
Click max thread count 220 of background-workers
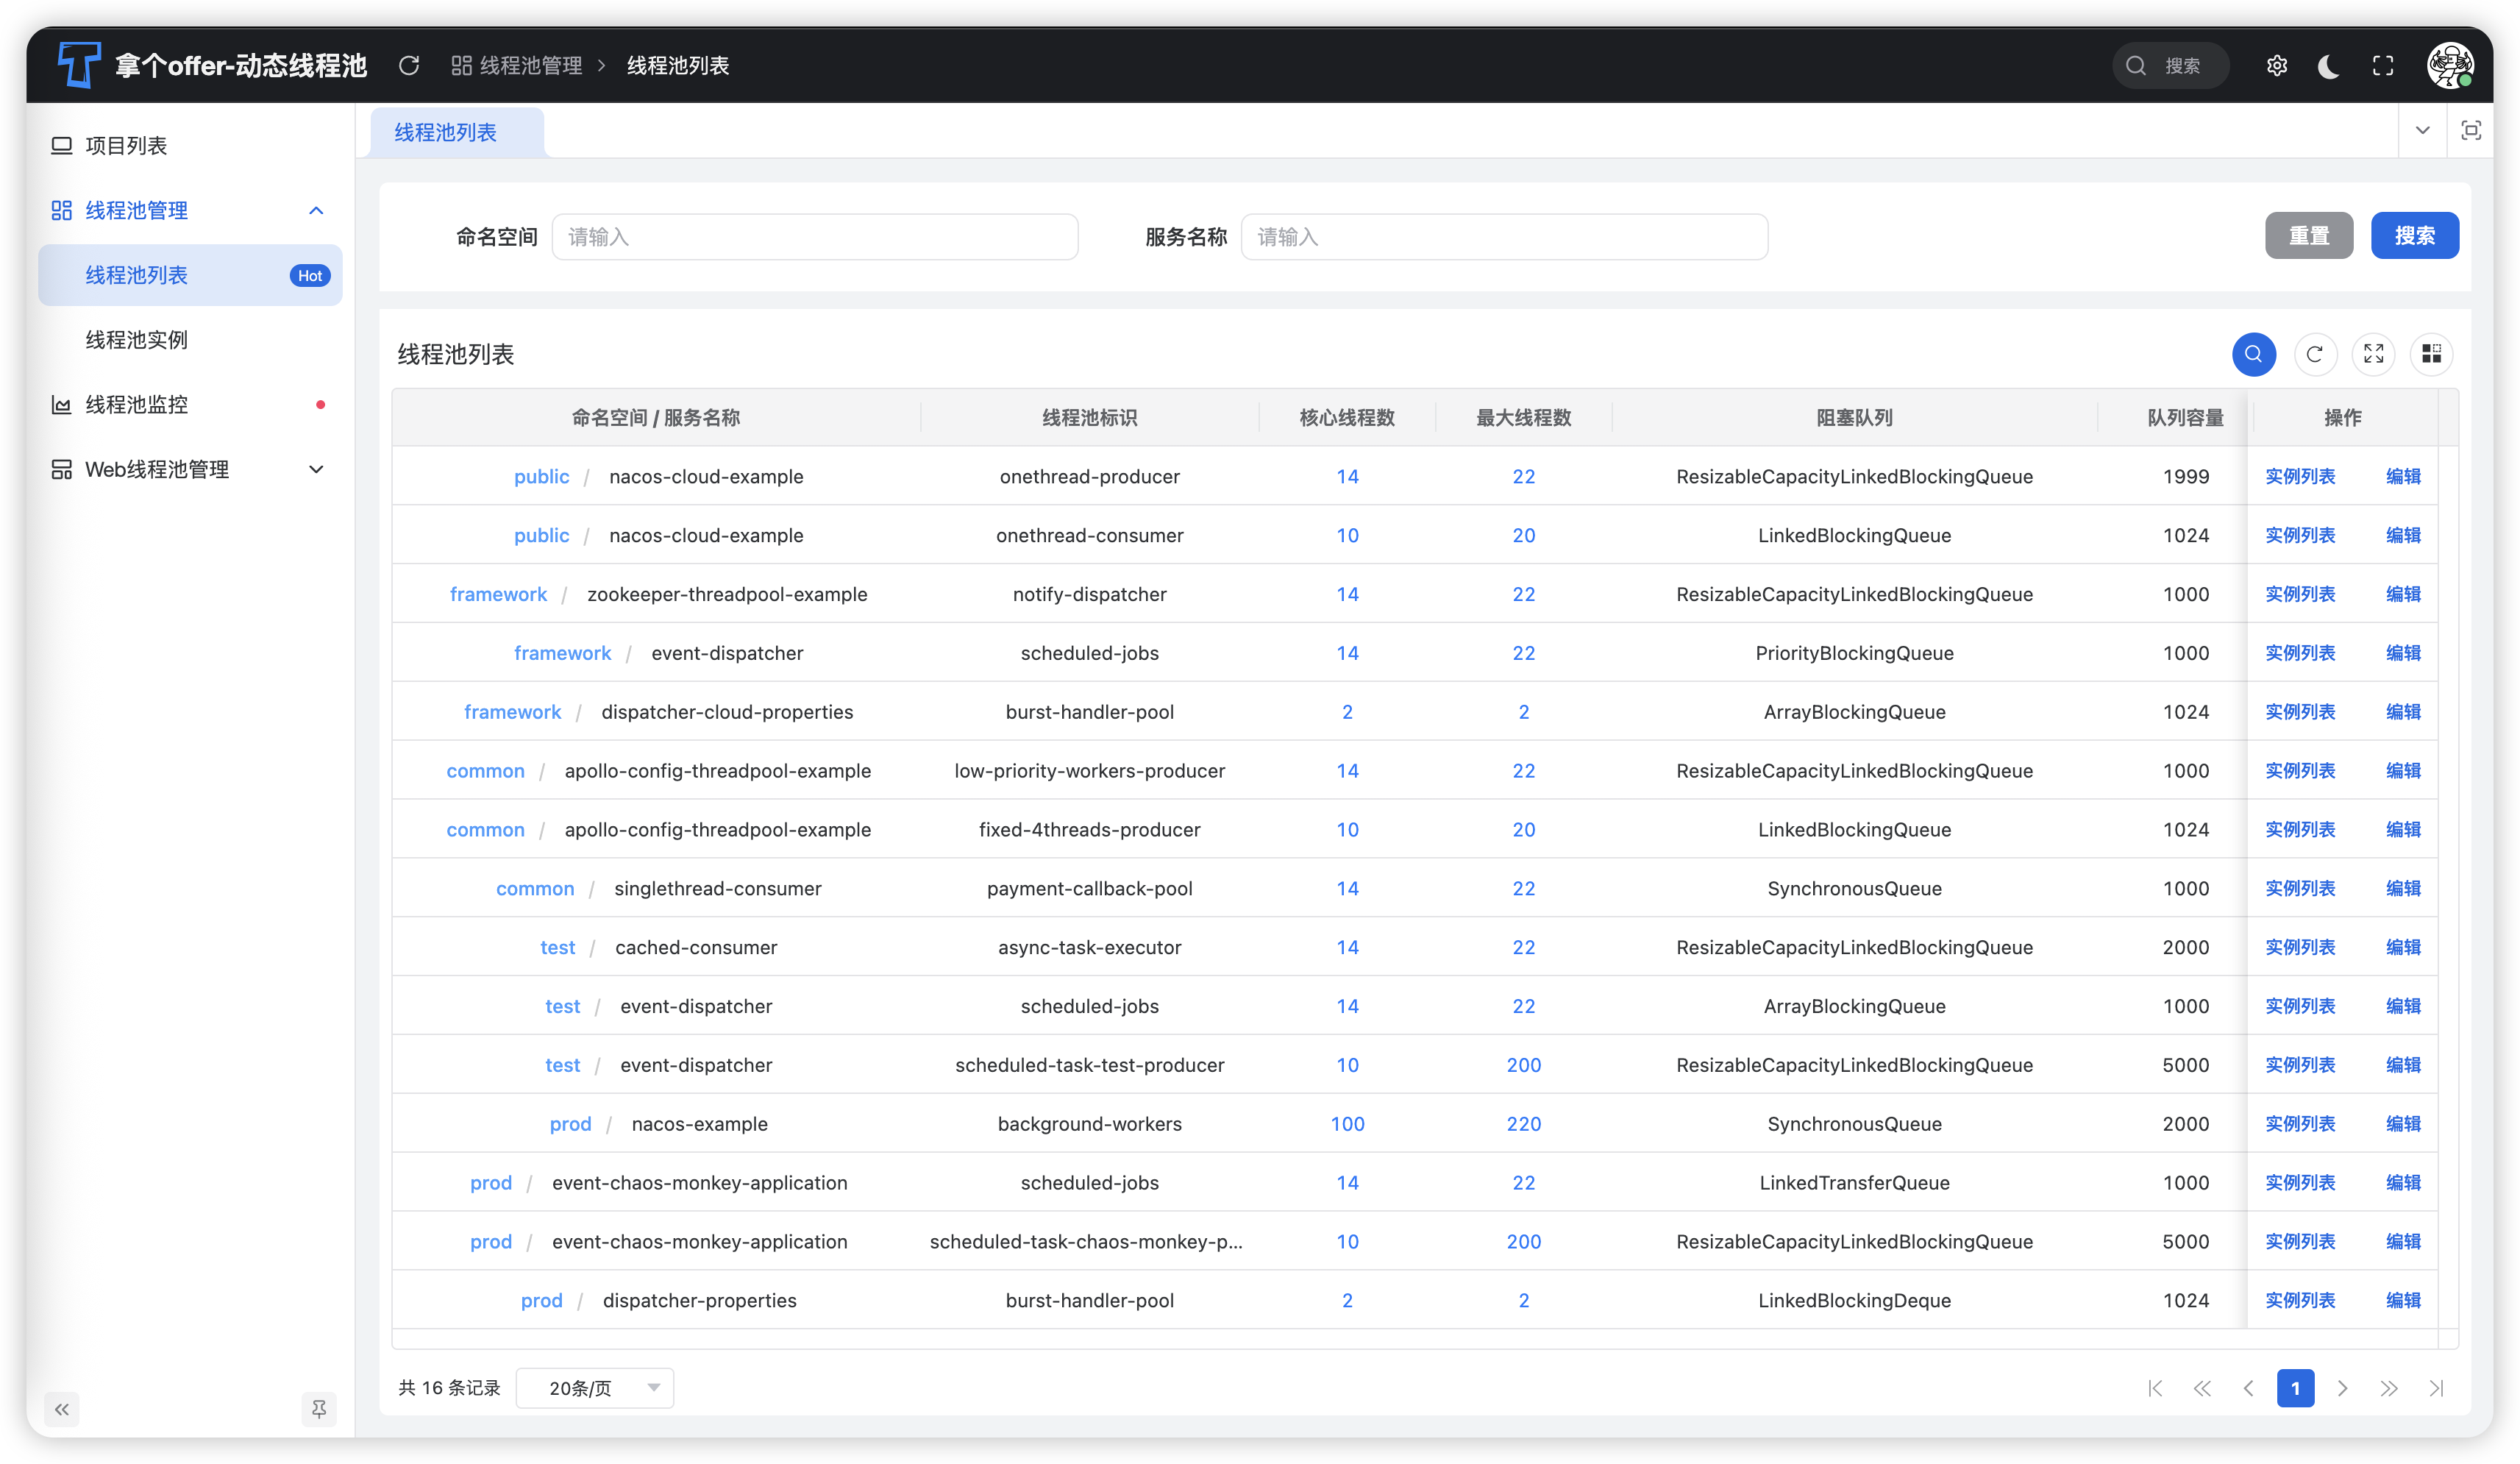pyautogui.click(x=1523, y=1124)
